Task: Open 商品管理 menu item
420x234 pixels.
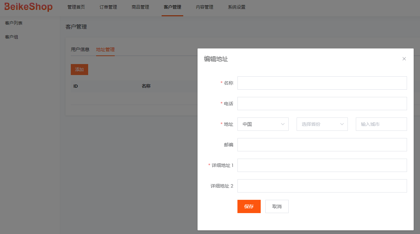Action: 140,7
